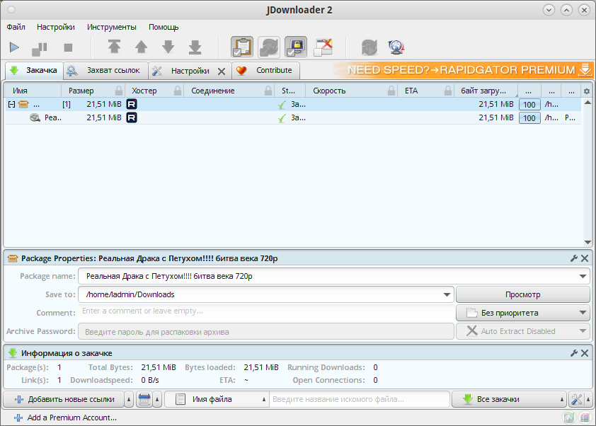Open Auto Extract Disabled dropdown
This screenshot has height=426, width=596.
[x=522, y=331]
